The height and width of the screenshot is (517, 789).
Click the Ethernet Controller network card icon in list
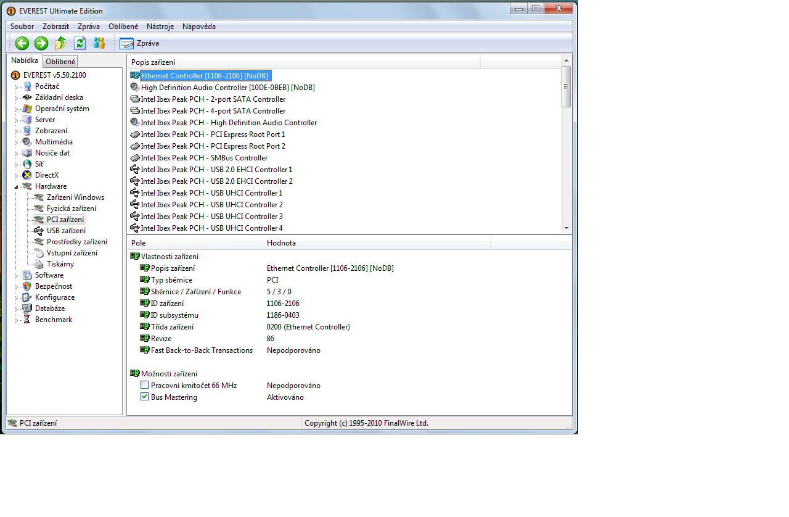[135, 75]
